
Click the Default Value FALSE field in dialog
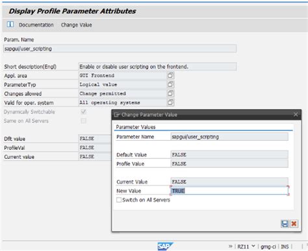[229, 155]
